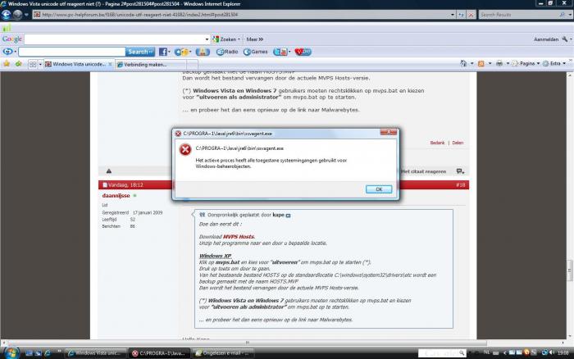Click the Twitter/YouTube toolbar icon

[280, 52]
